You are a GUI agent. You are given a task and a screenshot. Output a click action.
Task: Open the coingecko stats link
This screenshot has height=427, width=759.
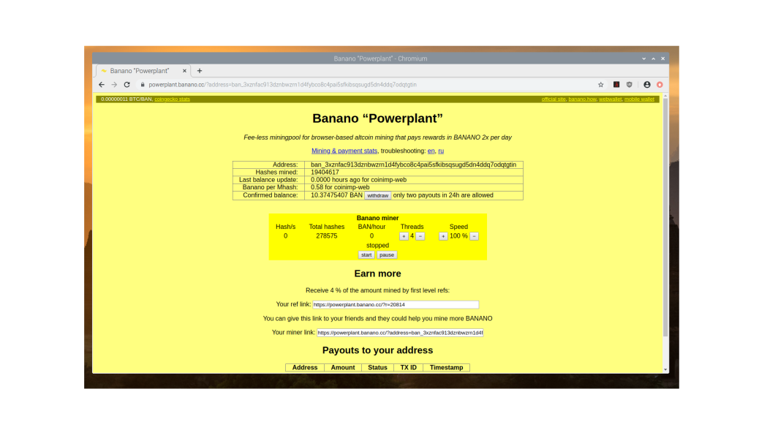pos(173,99)
